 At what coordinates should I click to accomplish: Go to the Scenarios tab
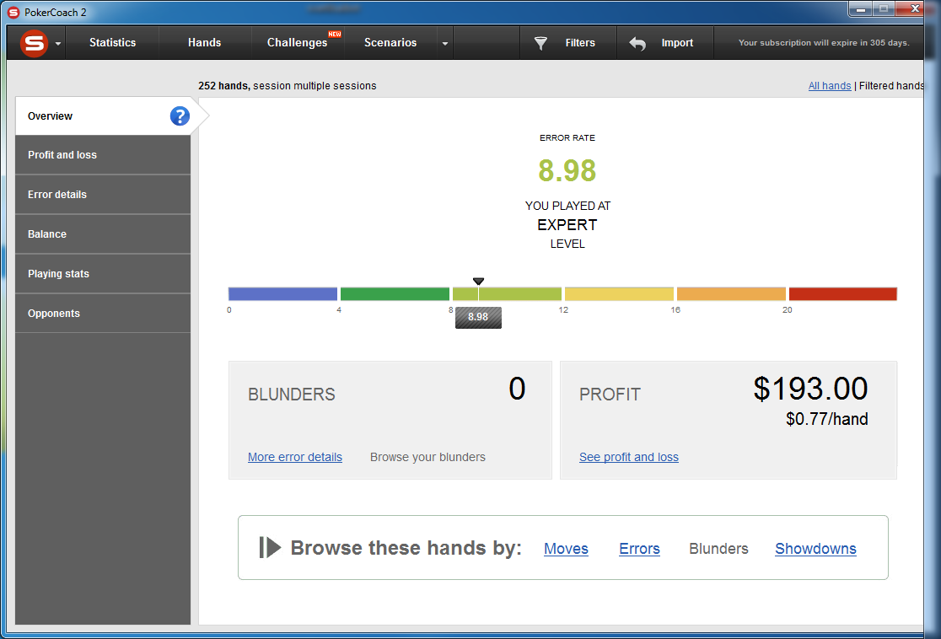[x=390, y=43]
